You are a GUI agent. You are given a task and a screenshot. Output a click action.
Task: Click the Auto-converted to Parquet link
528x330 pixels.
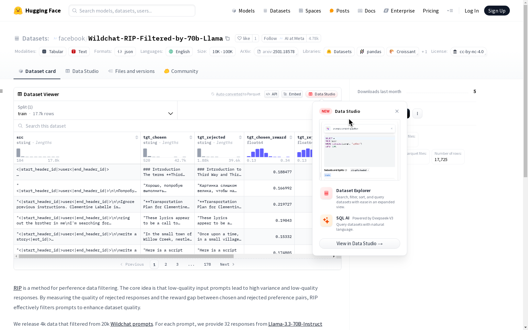pos(229,94)
